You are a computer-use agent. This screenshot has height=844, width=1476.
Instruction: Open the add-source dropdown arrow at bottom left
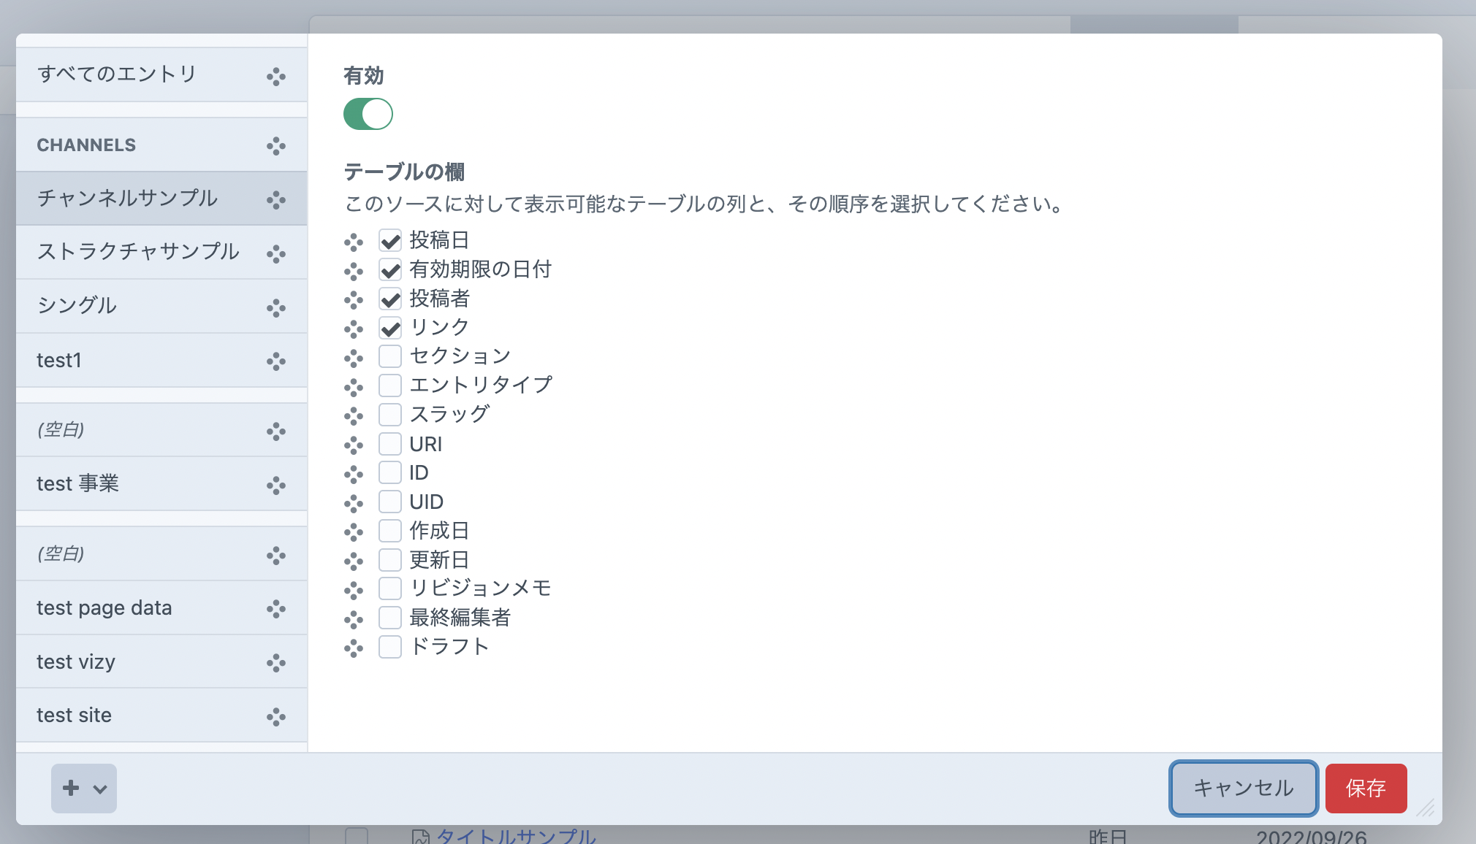click(99, 789)
